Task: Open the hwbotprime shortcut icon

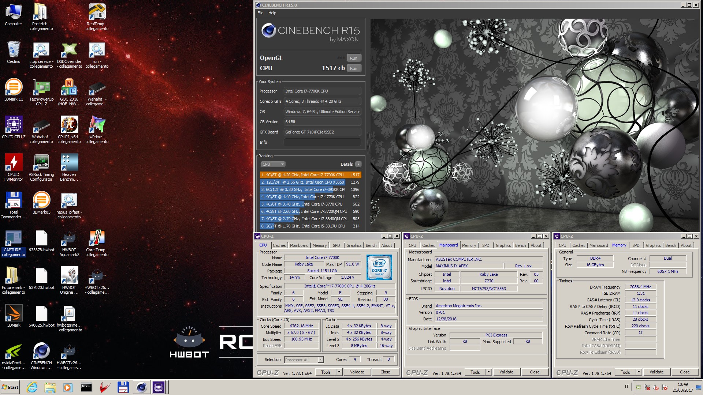Action: (x=69, y=319)
